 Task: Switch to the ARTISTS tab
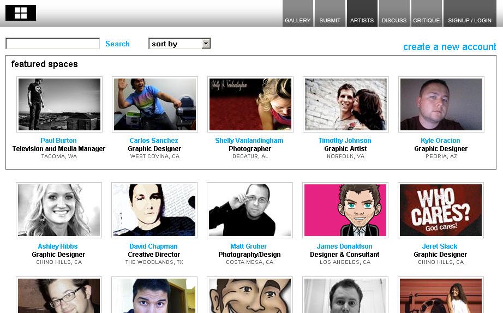(x=362, y=13)
